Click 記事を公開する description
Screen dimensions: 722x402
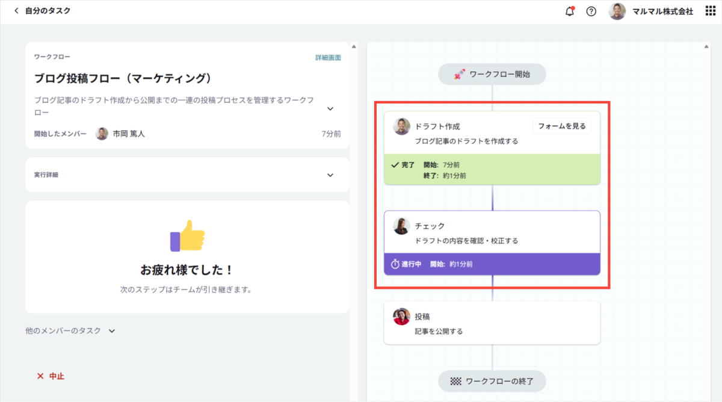tap(439, 331)
